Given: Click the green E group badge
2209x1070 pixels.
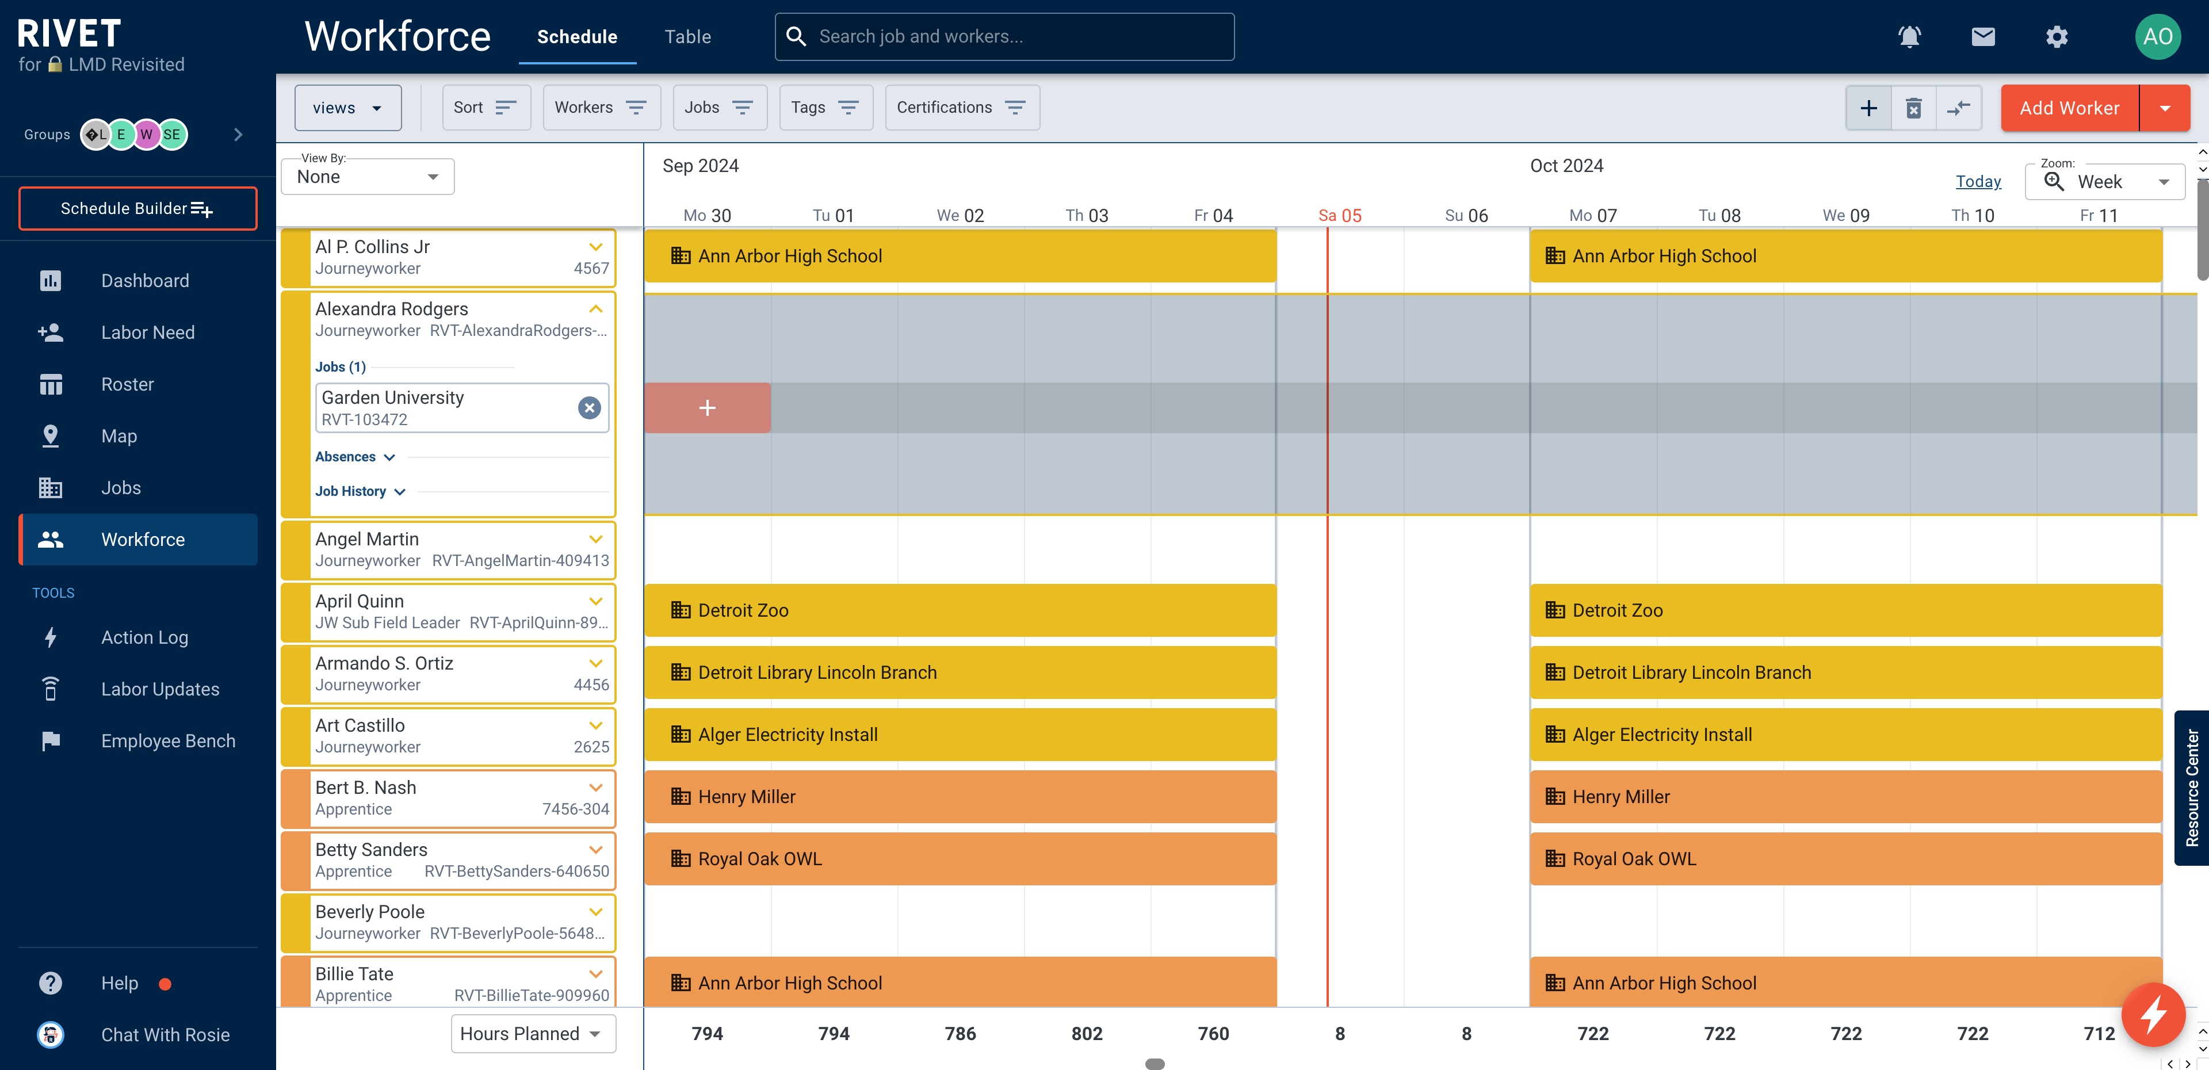Looking at the screenshot, I should coord(121,135).
